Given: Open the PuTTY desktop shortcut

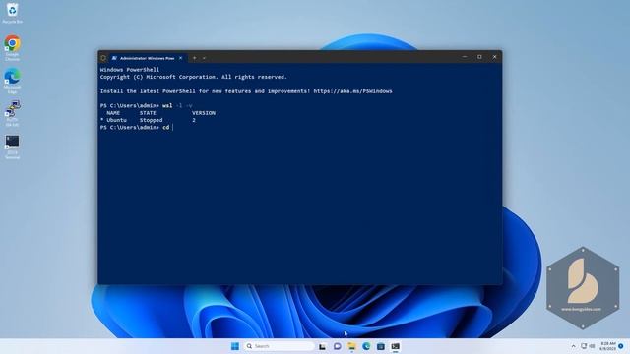Looking at the screenshot, I should [x=13, y=114].
